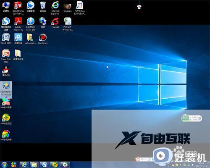Open 360 Software Manager

click(x=6, y=103)
